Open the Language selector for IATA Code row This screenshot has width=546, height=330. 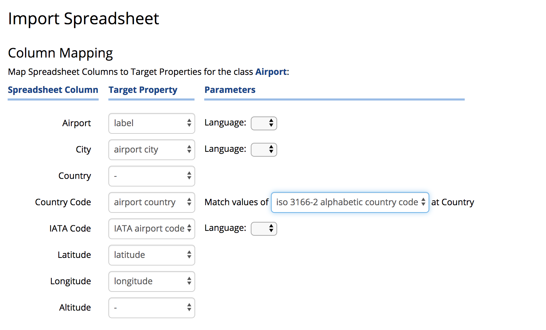(x=264, y=229)
